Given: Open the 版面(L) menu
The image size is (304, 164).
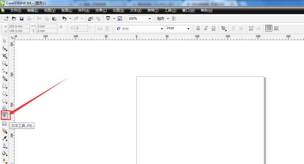Looking at the screenshot, I should point(67,10).
